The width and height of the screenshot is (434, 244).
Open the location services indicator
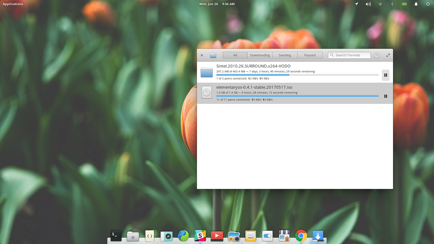coord(356,4)
